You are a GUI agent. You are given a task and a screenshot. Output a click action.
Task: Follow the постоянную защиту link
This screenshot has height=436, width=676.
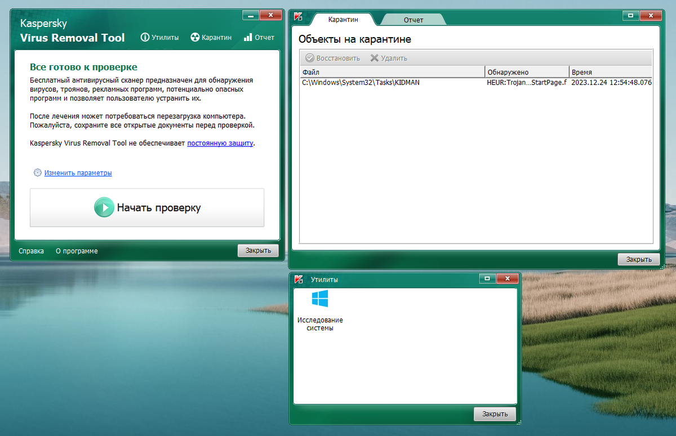[x=220, y=143]
